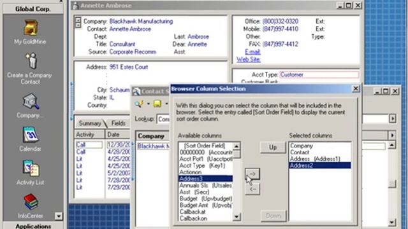Click the Source Corporate Recomm field

pos(133,52)
